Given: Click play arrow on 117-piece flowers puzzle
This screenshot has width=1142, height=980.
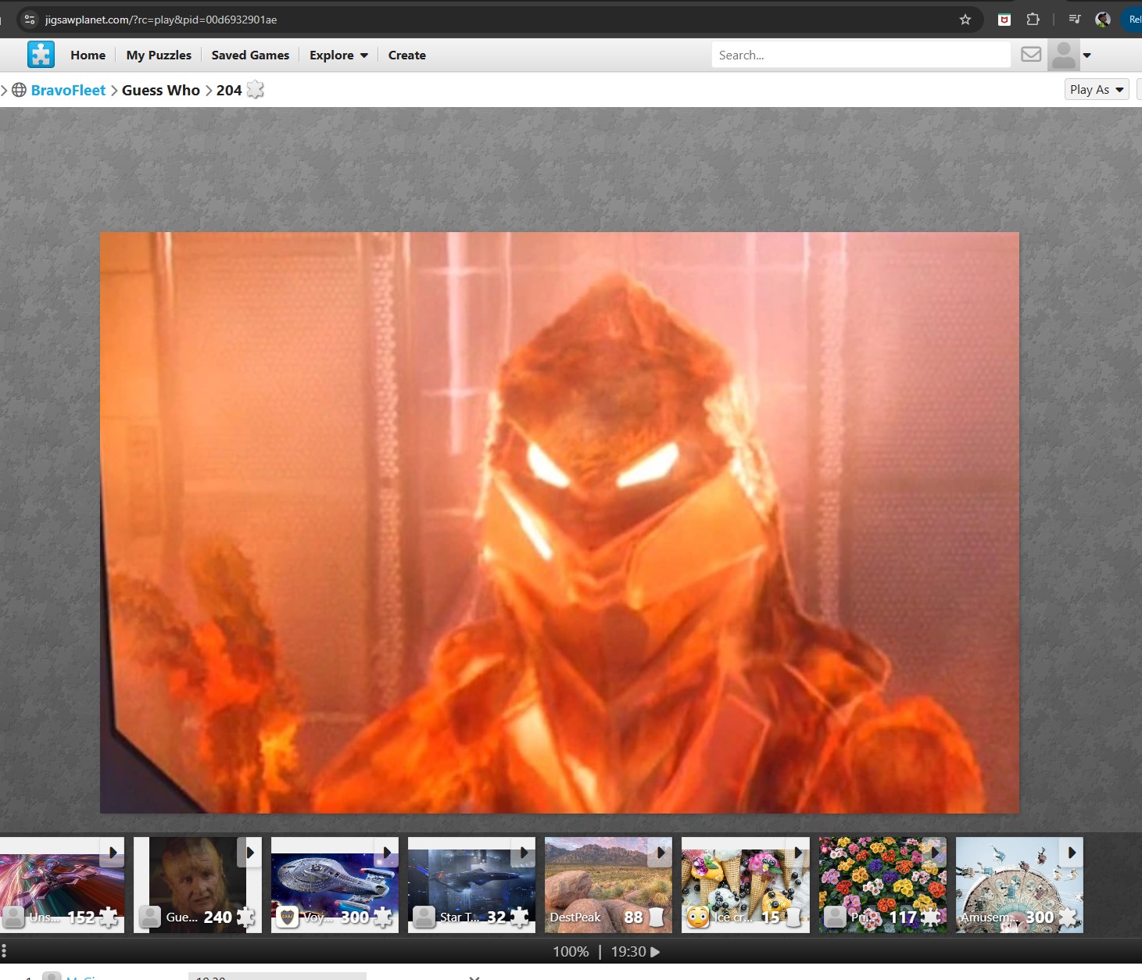Looking at the screenshot, I should [934, 853].
